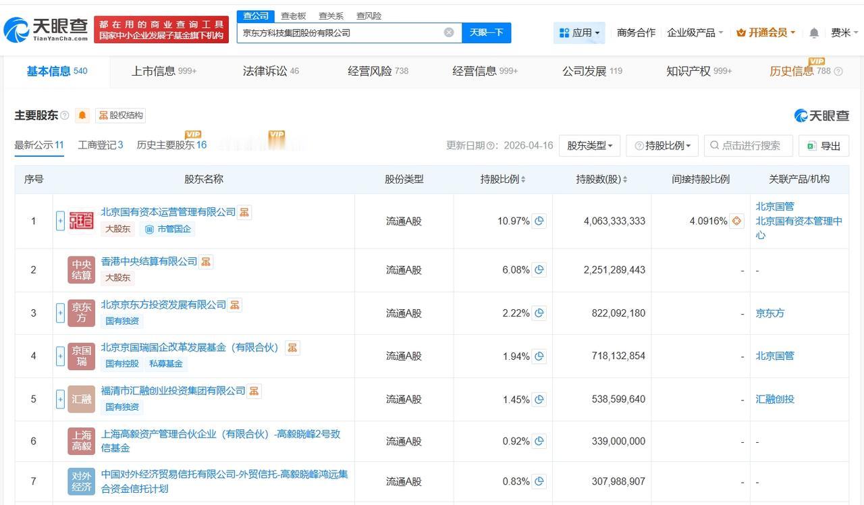864x505 pixels.
Task: Open the 股东类型 filter dropdown
Action: click(589, 146)
